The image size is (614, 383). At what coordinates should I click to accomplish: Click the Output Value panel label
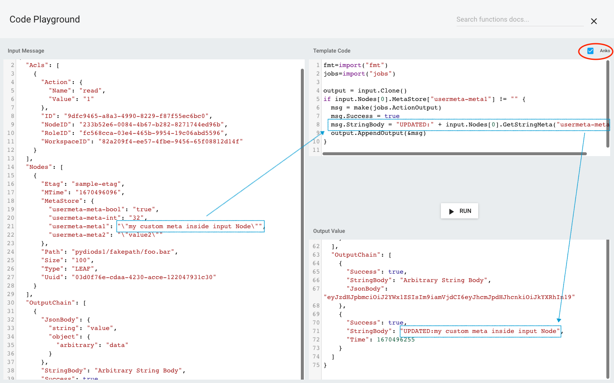pyautogui.click(x=329, y=231)
